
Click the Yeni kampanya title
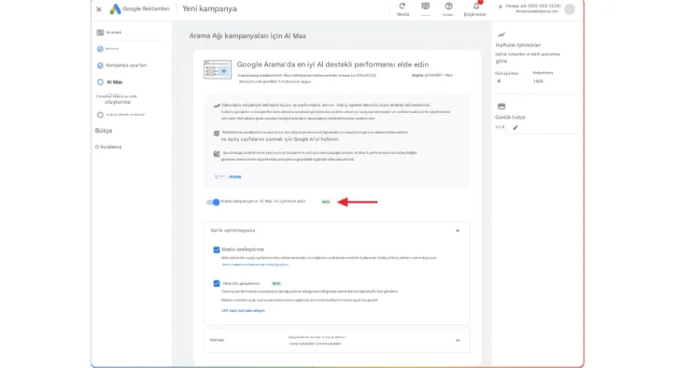[x=209, y=8]
